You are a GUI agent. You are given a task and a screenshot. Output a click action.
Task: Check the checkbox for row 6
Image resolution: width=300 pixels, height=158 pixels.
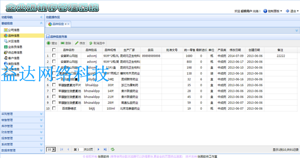54,85
